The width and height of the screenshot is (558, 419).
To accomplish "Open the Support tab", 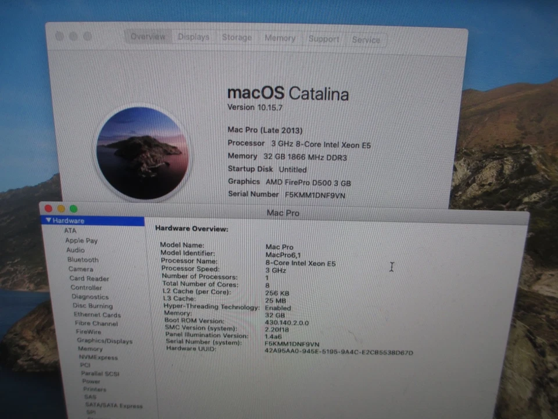I will [x=324, y=38].
